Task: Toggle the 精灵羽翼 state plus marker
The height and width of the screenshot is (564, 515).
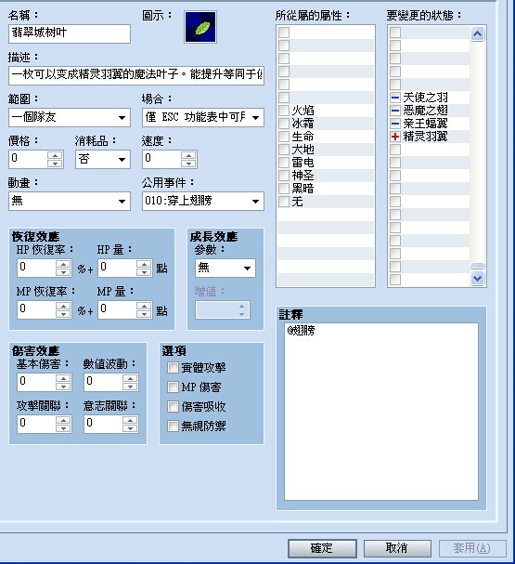Action: coord(395,137)
